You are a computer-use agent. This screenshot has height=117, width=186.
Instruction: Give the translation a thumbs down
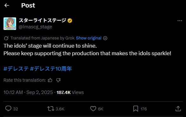pyautogui.click(x=58, y=80)
